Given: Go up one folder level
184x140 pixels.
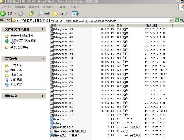Looking at the screenshot, I should point(32,14).
